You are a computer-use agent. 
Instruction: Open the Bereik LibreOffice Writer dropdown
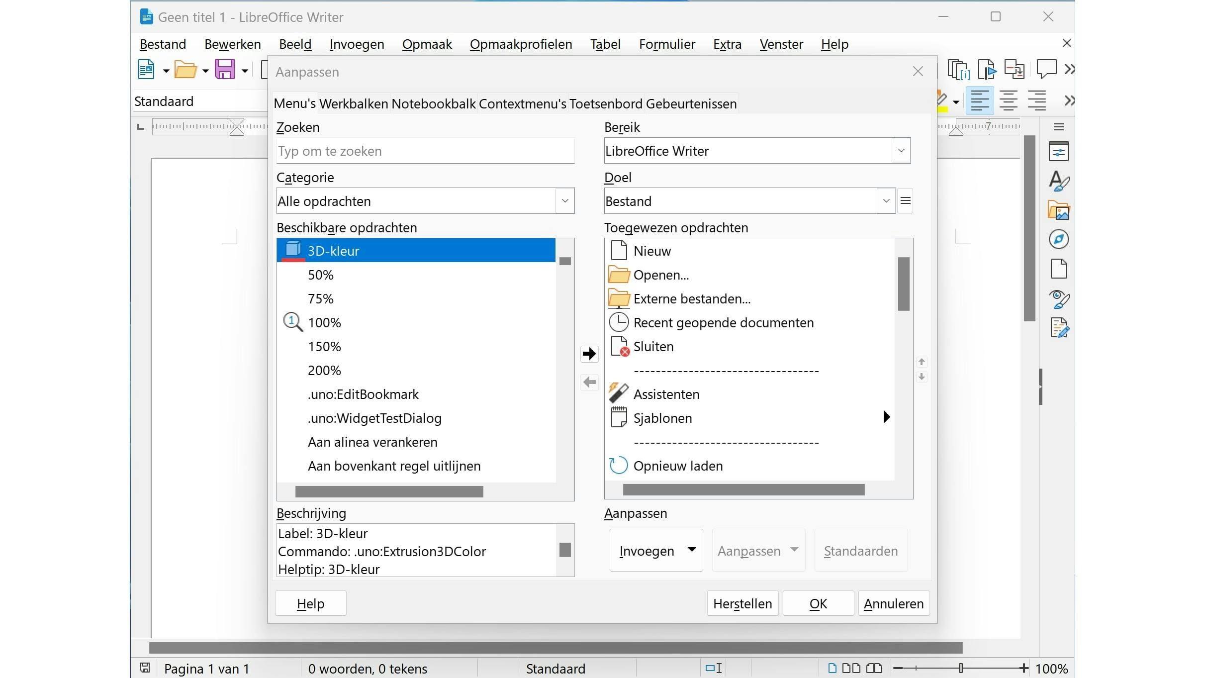(901, 151)
